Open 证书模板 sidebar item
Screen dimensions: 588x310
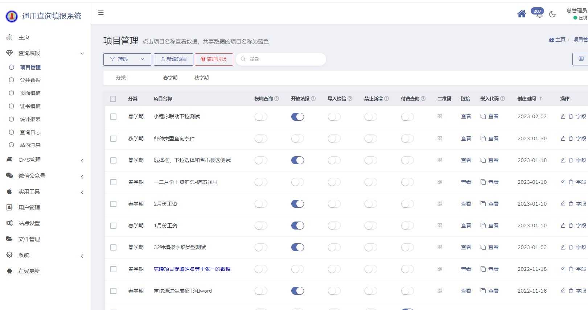(30, 106)
